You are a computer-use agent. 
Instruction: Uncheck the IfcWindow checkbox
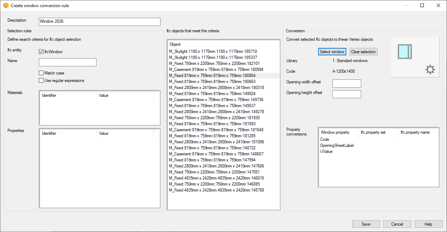click(41, 52)
